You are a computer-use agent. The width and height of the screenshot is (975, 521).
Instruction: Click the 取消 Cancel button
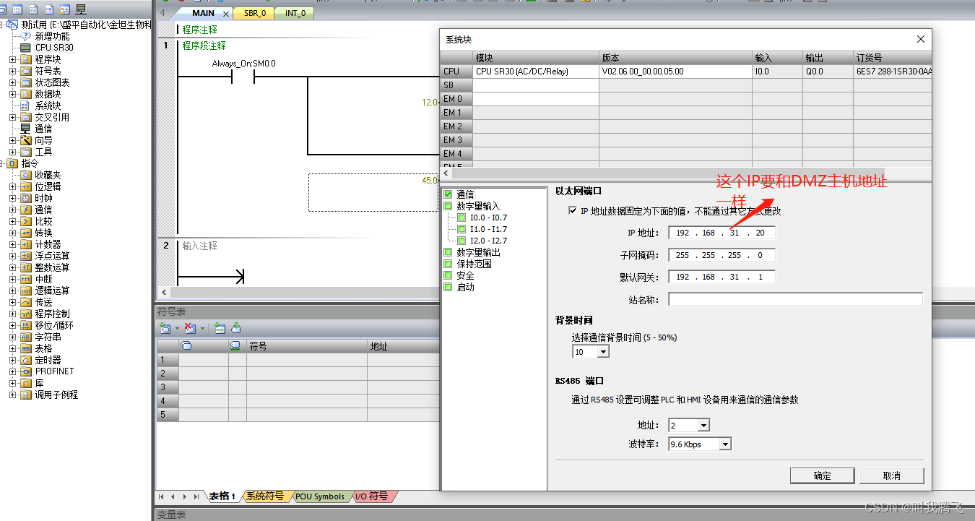[x=892, y=475]
